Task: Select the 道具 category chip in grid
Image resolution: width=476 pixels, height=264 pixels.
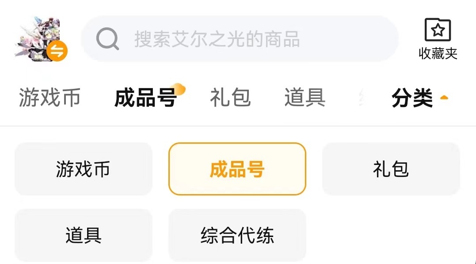Action: (x=84, y=235)
